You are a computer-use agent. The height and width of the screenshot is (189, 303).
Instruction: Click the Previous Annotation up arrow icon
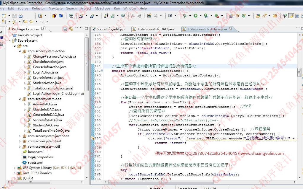pyautogui.click(x=14, y=21)
